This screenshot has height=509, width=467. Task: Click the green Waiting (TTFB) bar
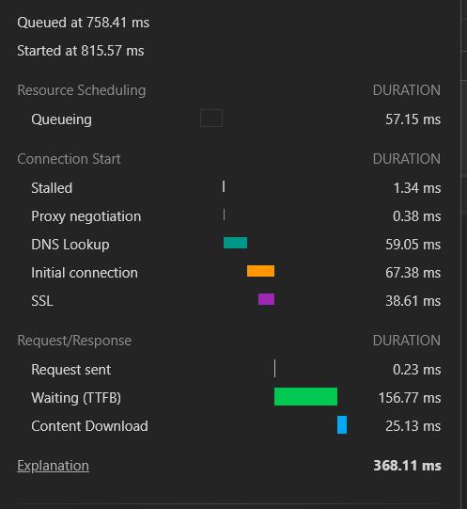305,396
